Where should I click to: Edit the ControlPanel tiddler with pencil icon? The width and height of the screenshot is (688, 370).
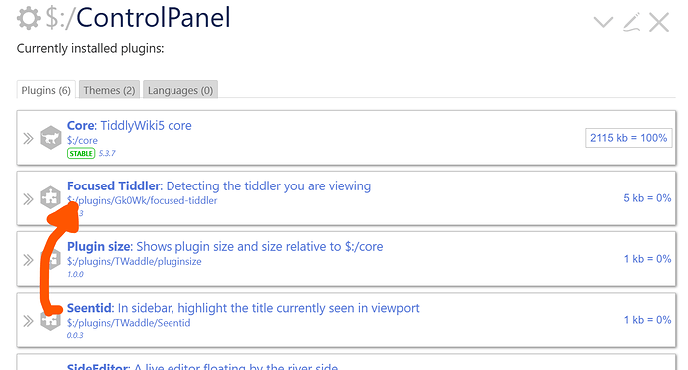(632, 22)
